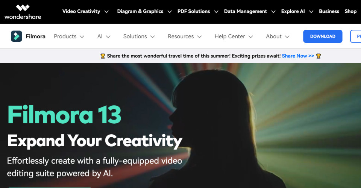Expand the Diagram & Graphics chevron
This screenshot has width=361, height=188.
(x=170, y=12)
